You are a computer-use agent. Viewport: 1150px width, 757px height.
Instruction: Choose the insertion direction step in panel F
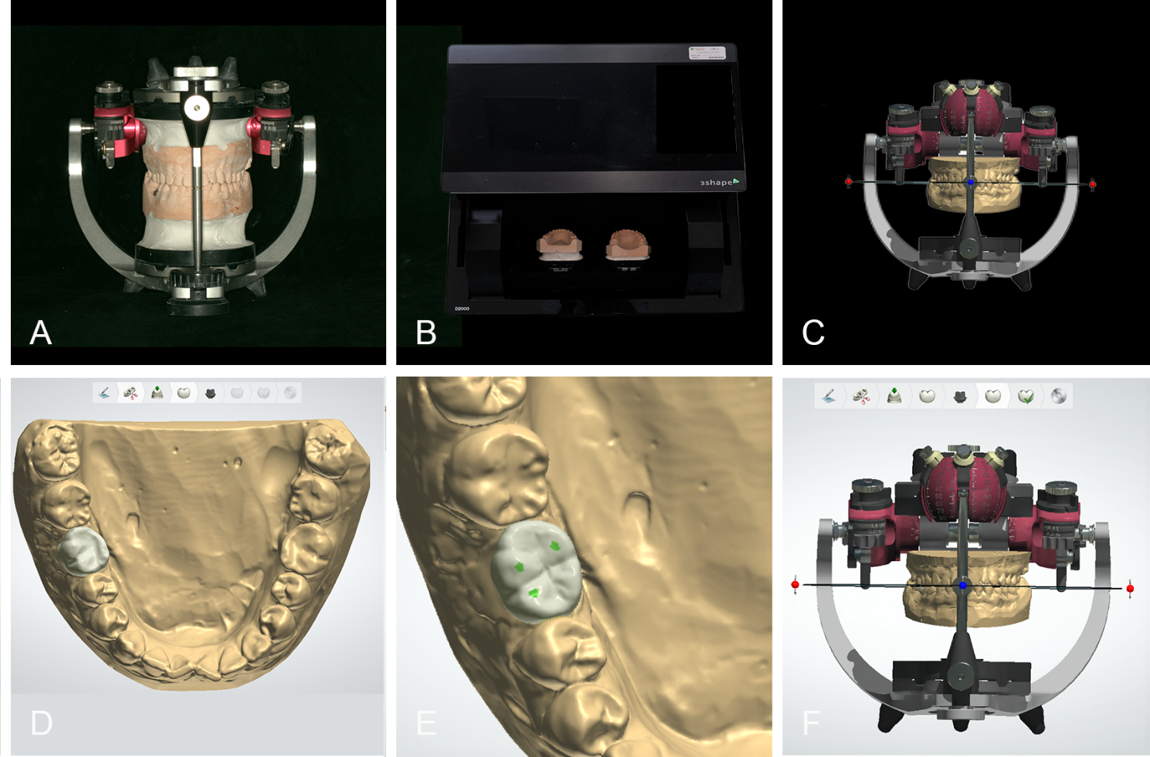(894, 396)
